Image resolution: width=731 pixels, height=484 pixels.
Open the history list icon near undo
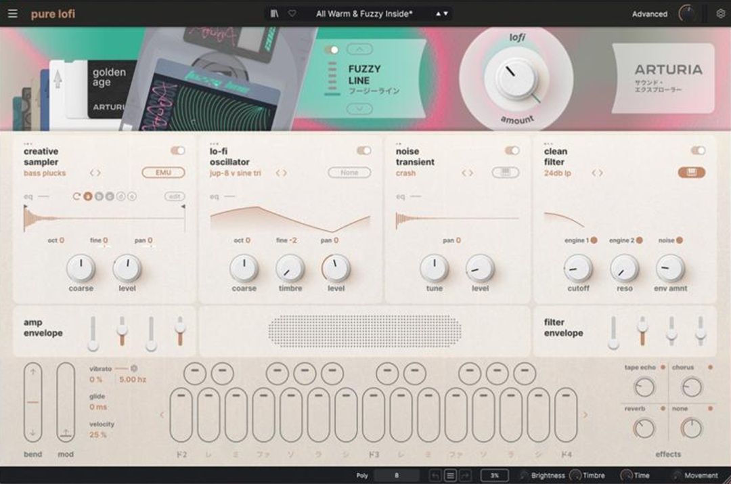(450, 475)
